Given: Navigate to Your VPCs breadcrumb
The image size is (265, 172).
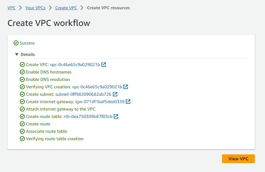Looking at the screenshot, I should 35,8.
